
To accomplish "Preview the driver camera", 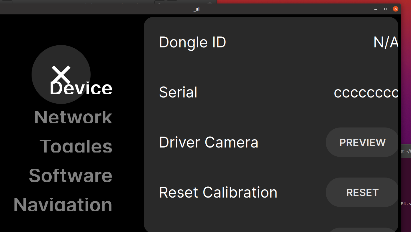I will click(x=362, y=142).
